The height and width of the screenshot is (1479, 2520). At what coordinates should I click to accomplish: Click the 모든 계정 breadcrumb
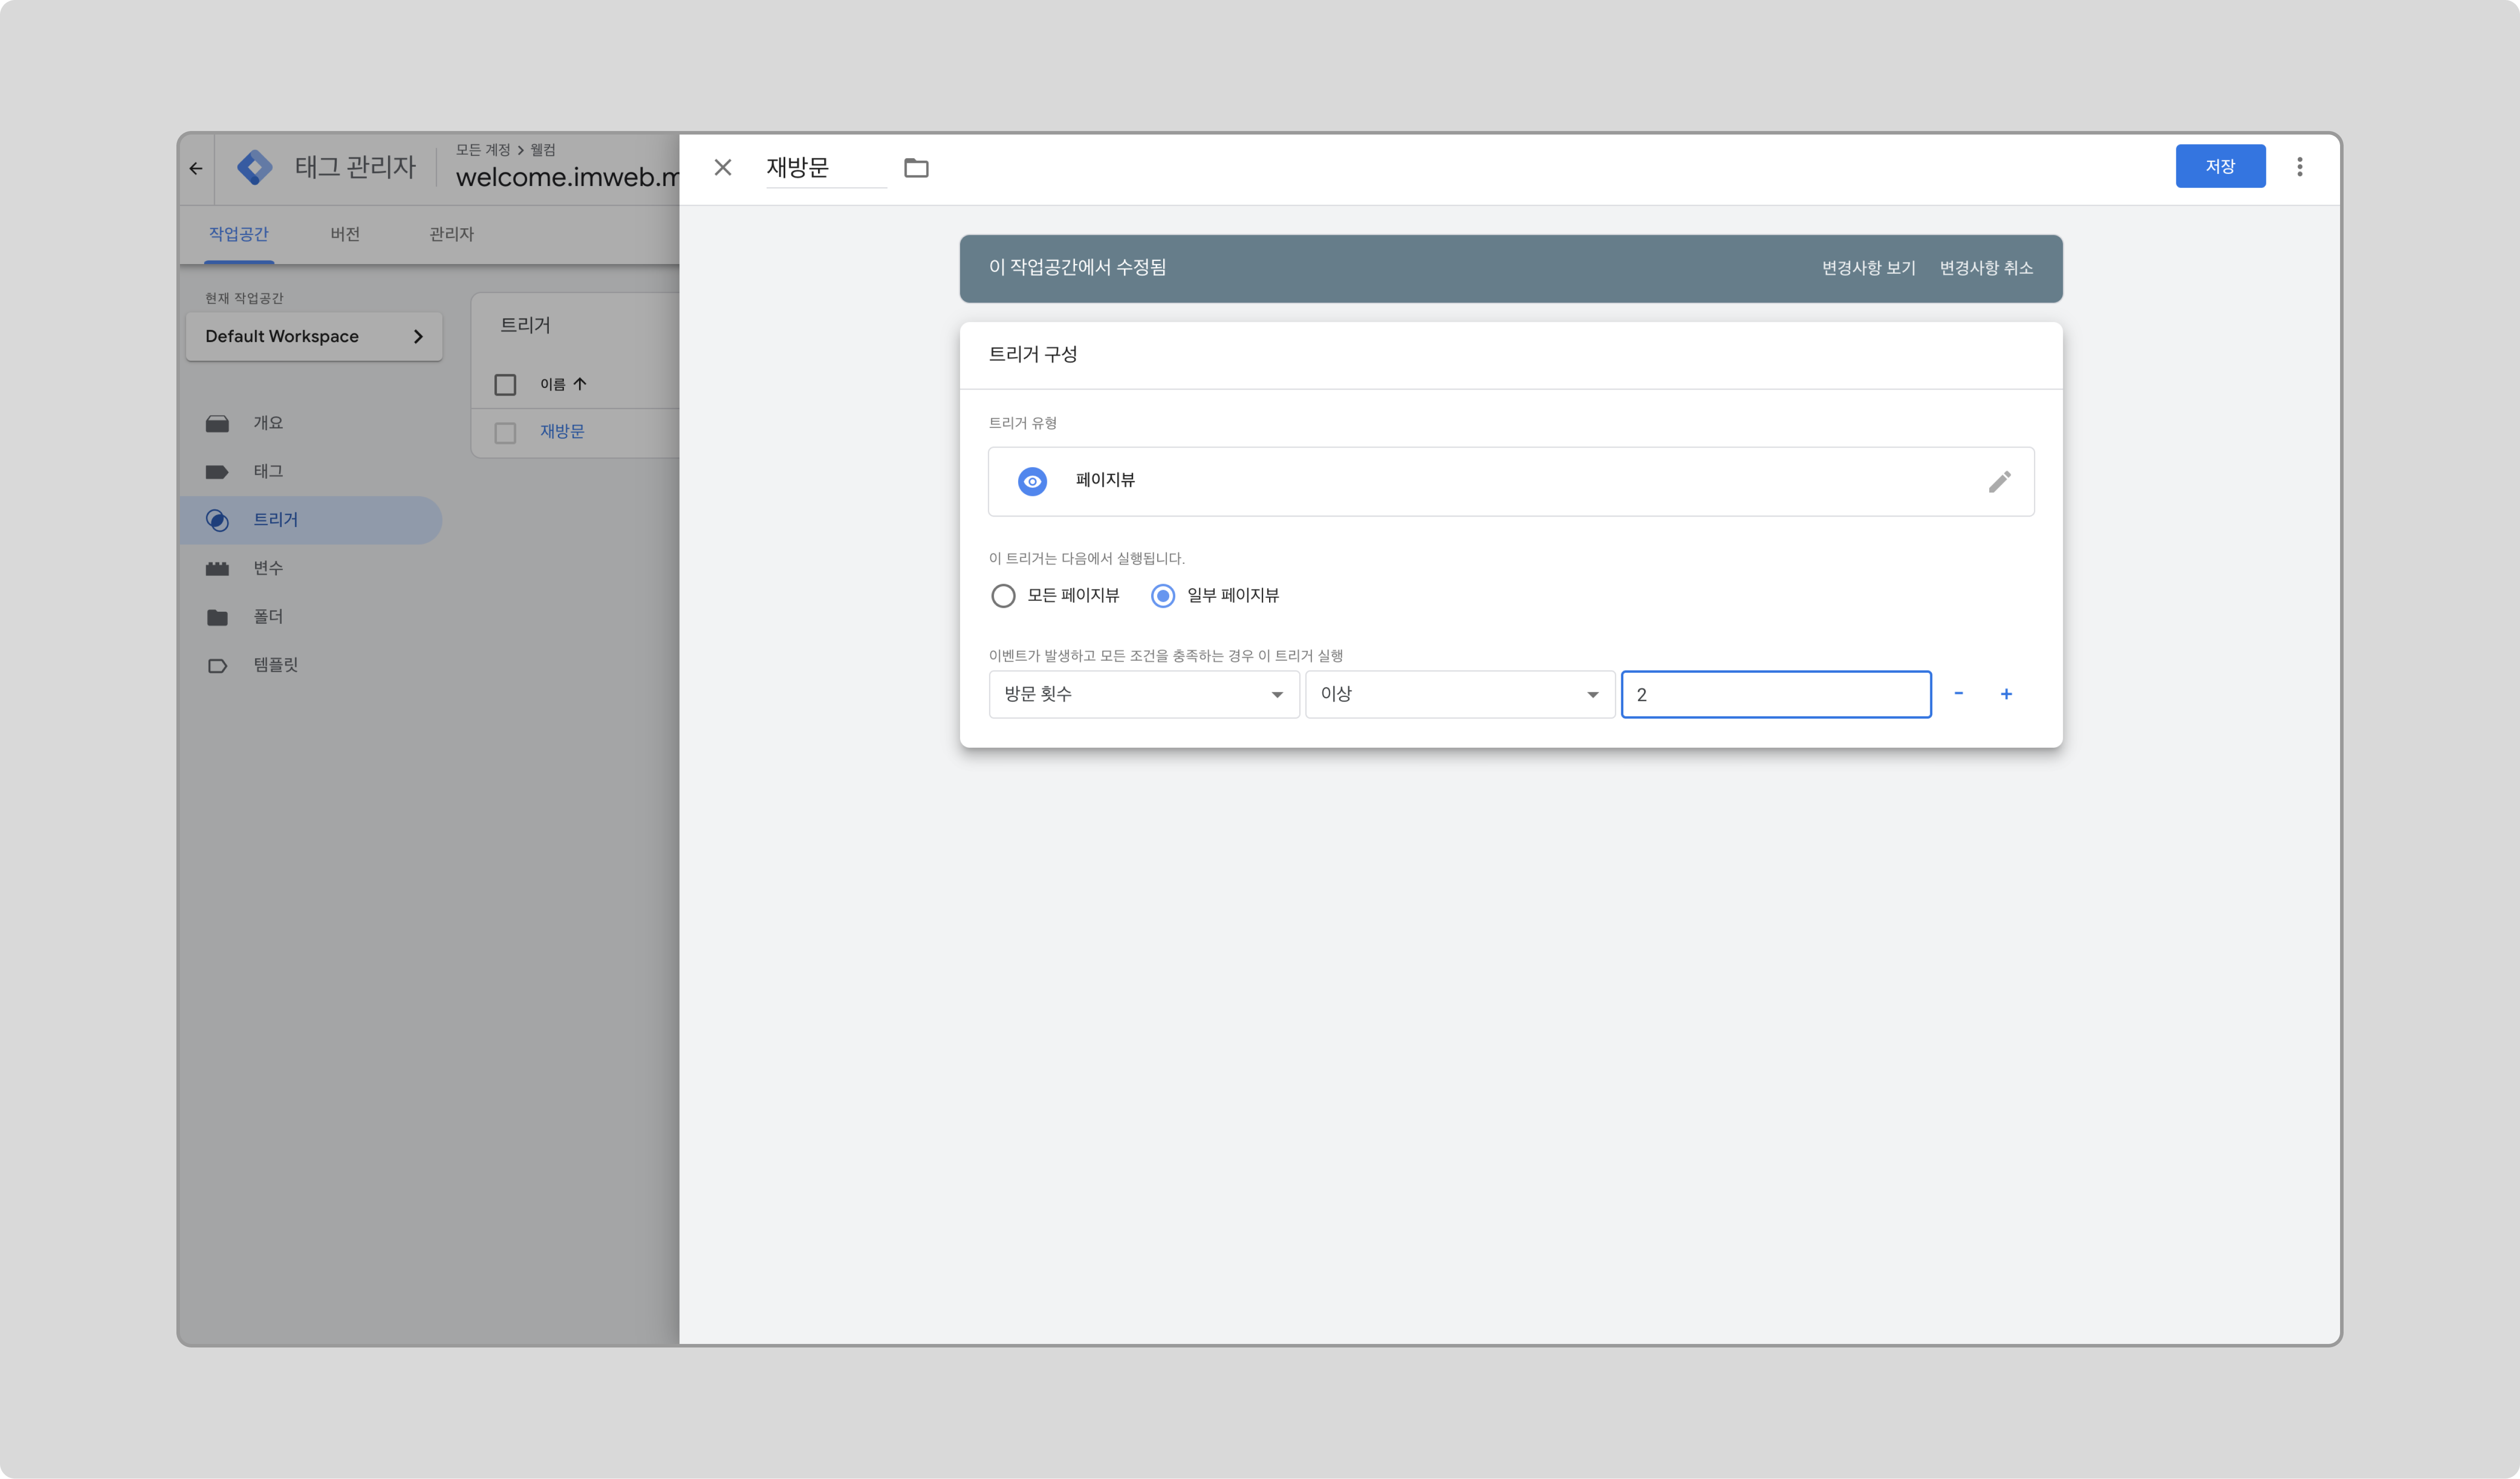point(483,150)
